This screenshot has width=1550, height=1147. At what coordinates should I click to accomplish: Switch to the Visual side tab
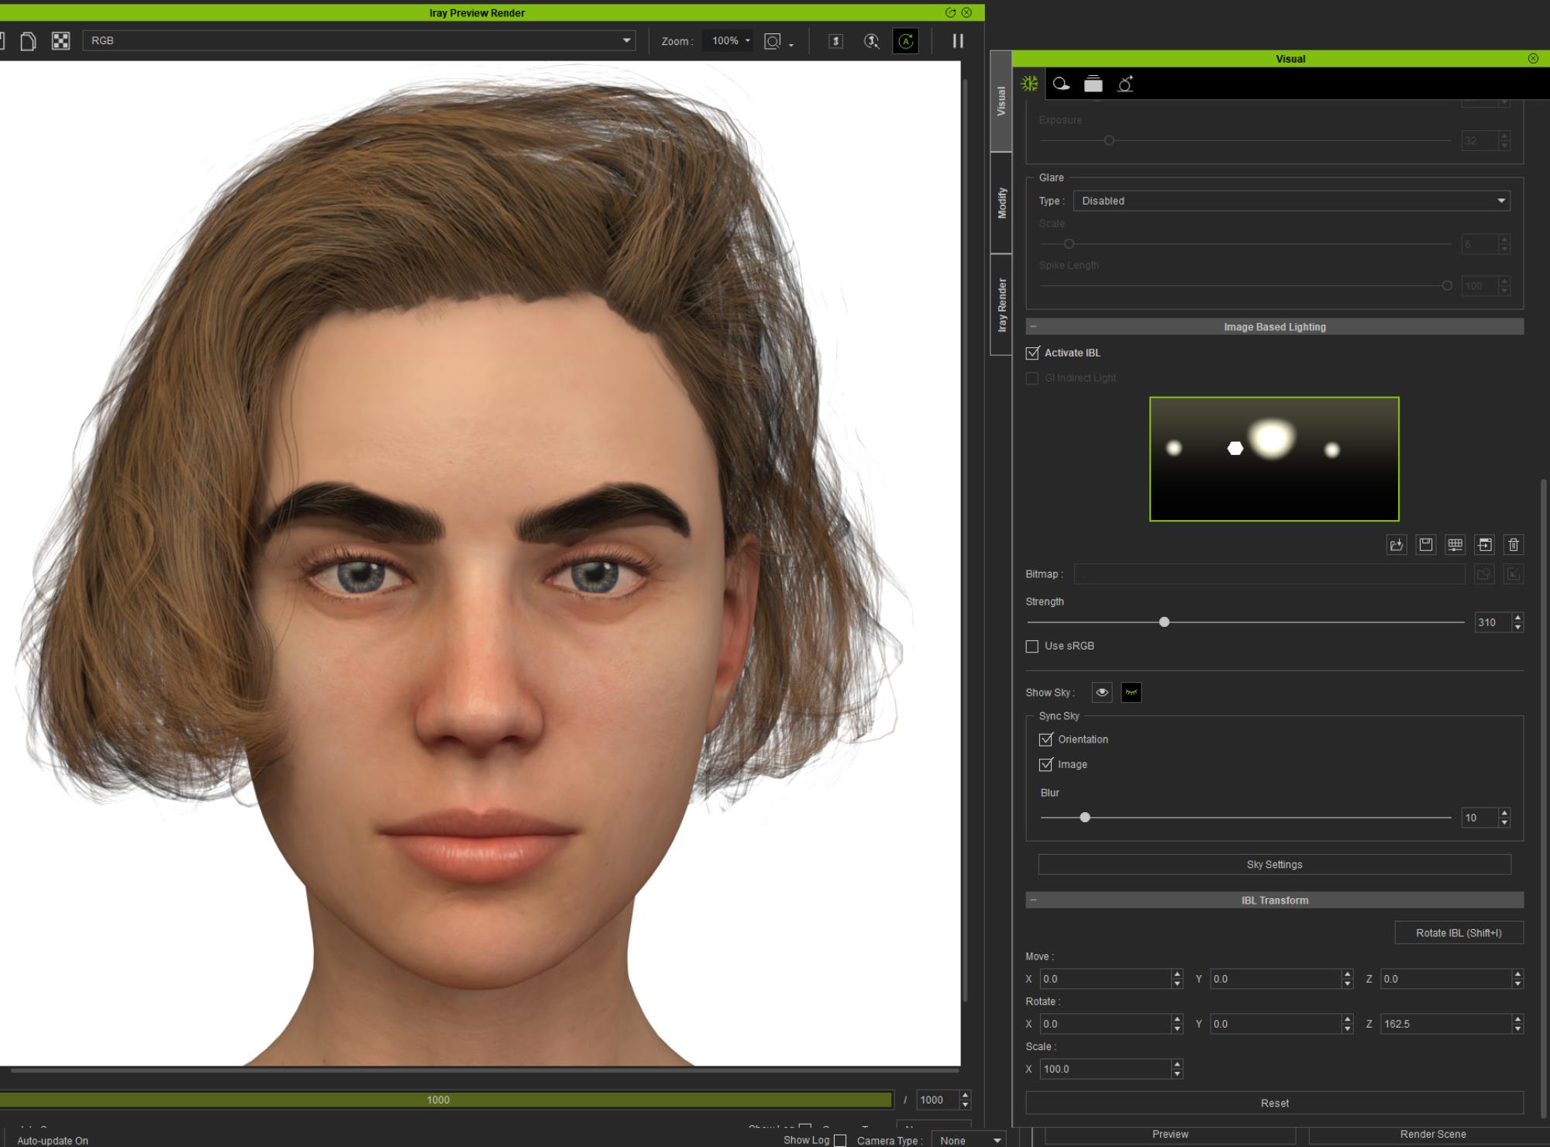[x=1001, y=101]
